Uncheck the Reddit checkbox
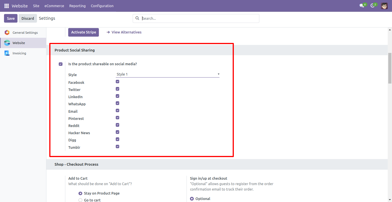The width and height of the screenshot is (392, 202). (x=117, y=125)
